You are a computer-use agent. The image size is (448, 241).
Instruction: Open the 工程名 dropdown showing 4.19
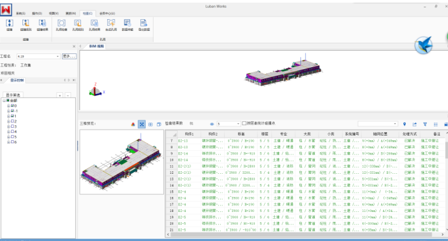(x=38, y=56)
